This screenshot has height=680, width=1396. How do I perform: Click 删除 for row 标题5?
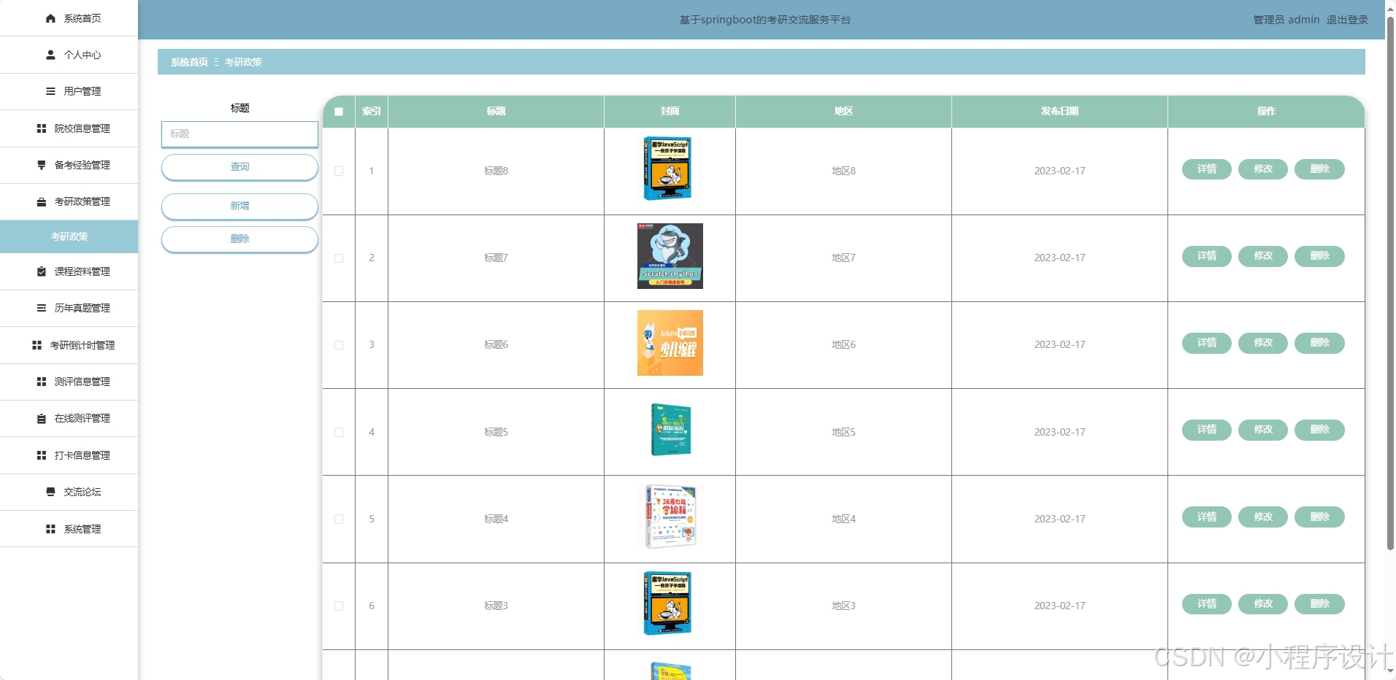click(1319, 430)
